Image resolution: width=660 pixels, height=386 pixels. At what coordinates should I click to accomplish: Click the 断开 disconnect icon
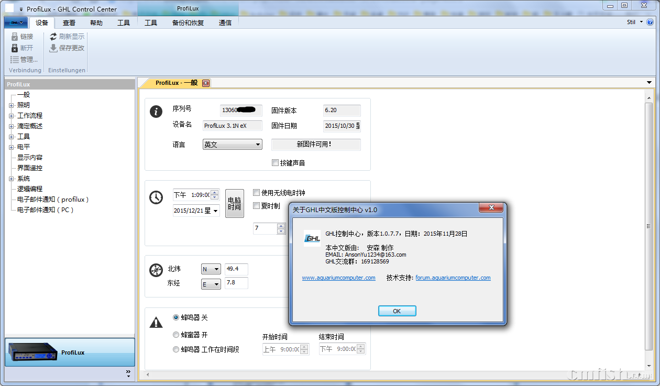coord(15,48)
